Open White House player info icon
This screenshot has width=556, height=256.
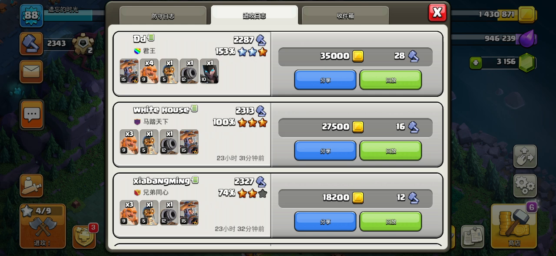[x=195, y=108]
